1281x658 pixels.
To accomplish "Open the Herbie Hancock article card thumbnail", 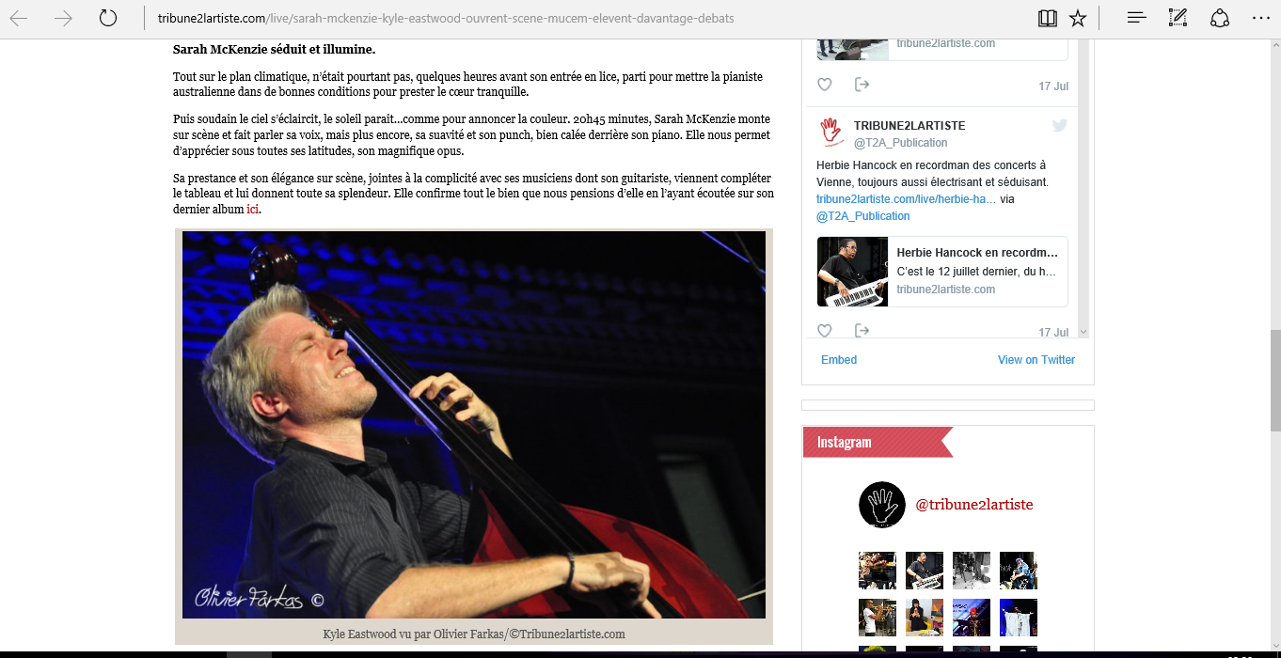I will (x=852, y=272).
